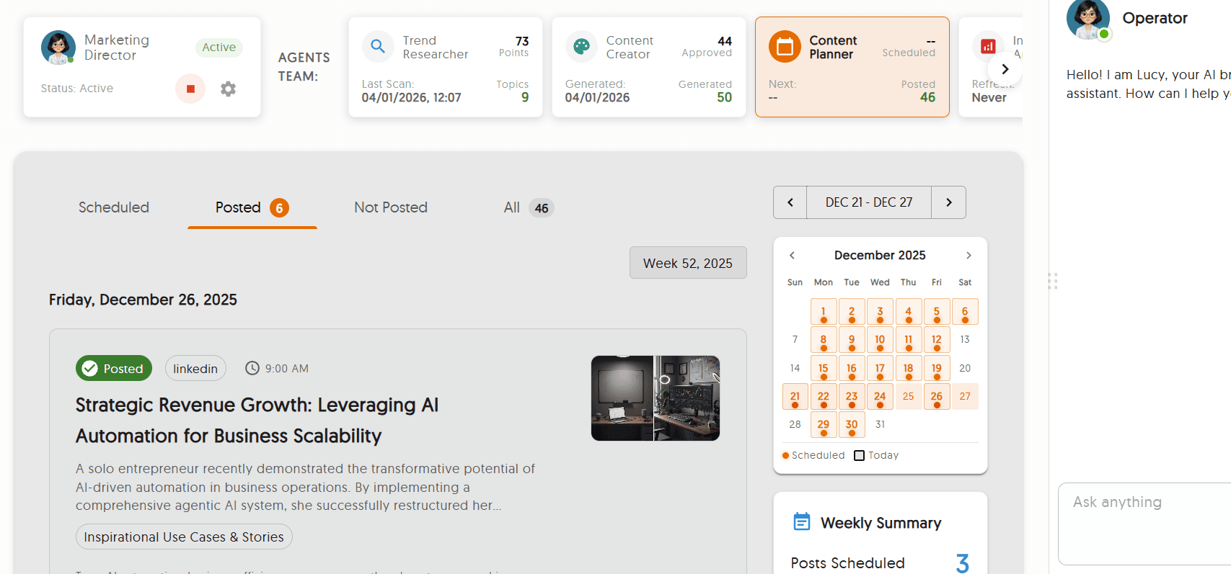Image resolution: width=1231 pixels, height=574 pixels.
Task: Show next month after December 2025
Action: coord(969,255)
